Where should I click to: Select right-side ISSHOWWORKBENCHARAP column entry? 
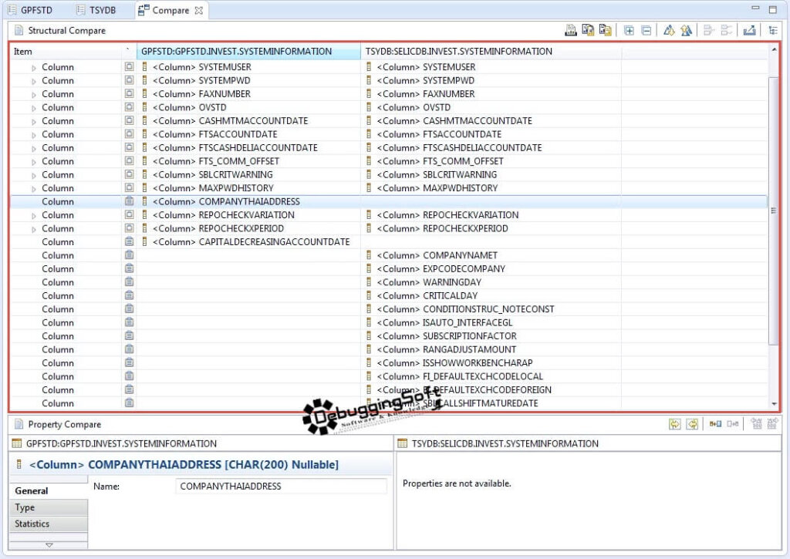[x=450, y=362]
